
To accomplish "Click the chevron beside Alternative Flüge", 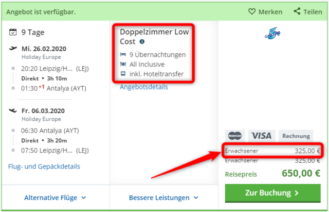I will click(x=84, y=198).
